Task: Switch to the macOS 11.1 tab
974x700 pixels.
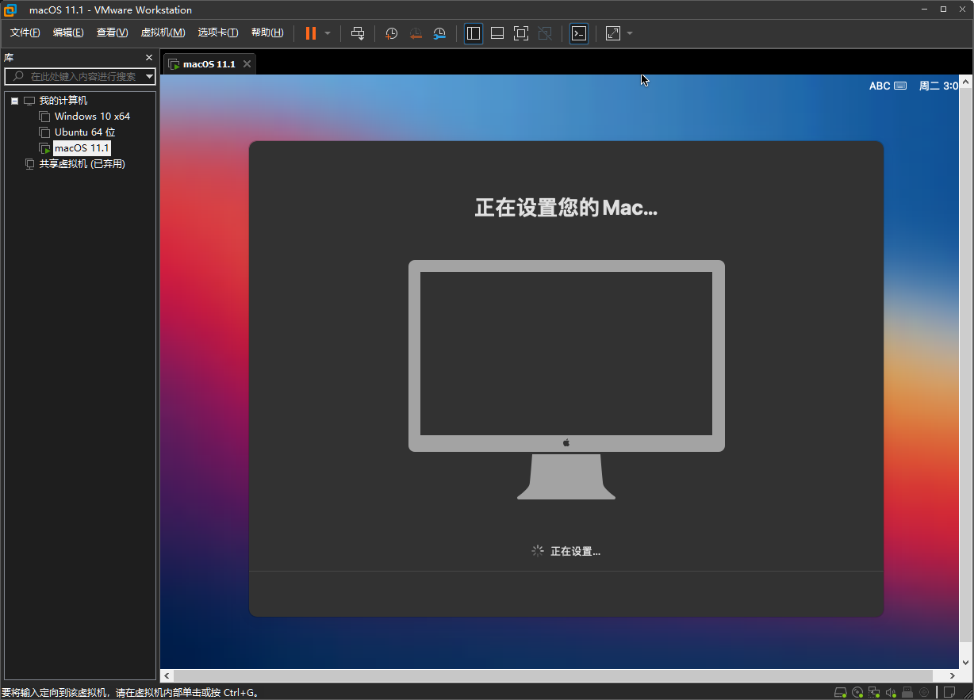Action: click(209, 64)
